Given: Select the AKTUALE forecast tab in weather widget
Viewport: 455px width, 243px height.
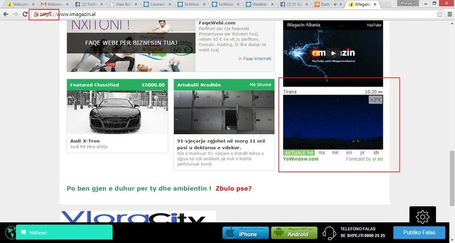Looking at the screenshot, I should pyautogui.click(x=295, y=153).
